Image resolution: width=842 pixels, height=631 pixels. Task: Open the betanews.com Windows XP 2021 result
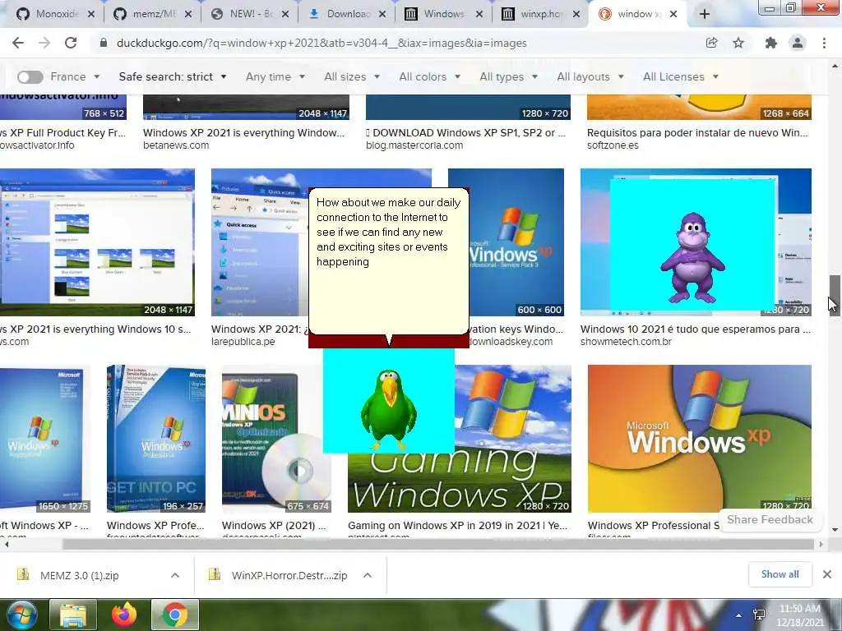click(x=243, y=132)
